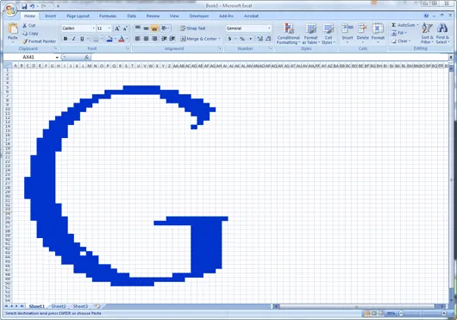Toggle Bold formatting
Screen dimensions: 457x320
pyautogui.click(x=66, y=39)
